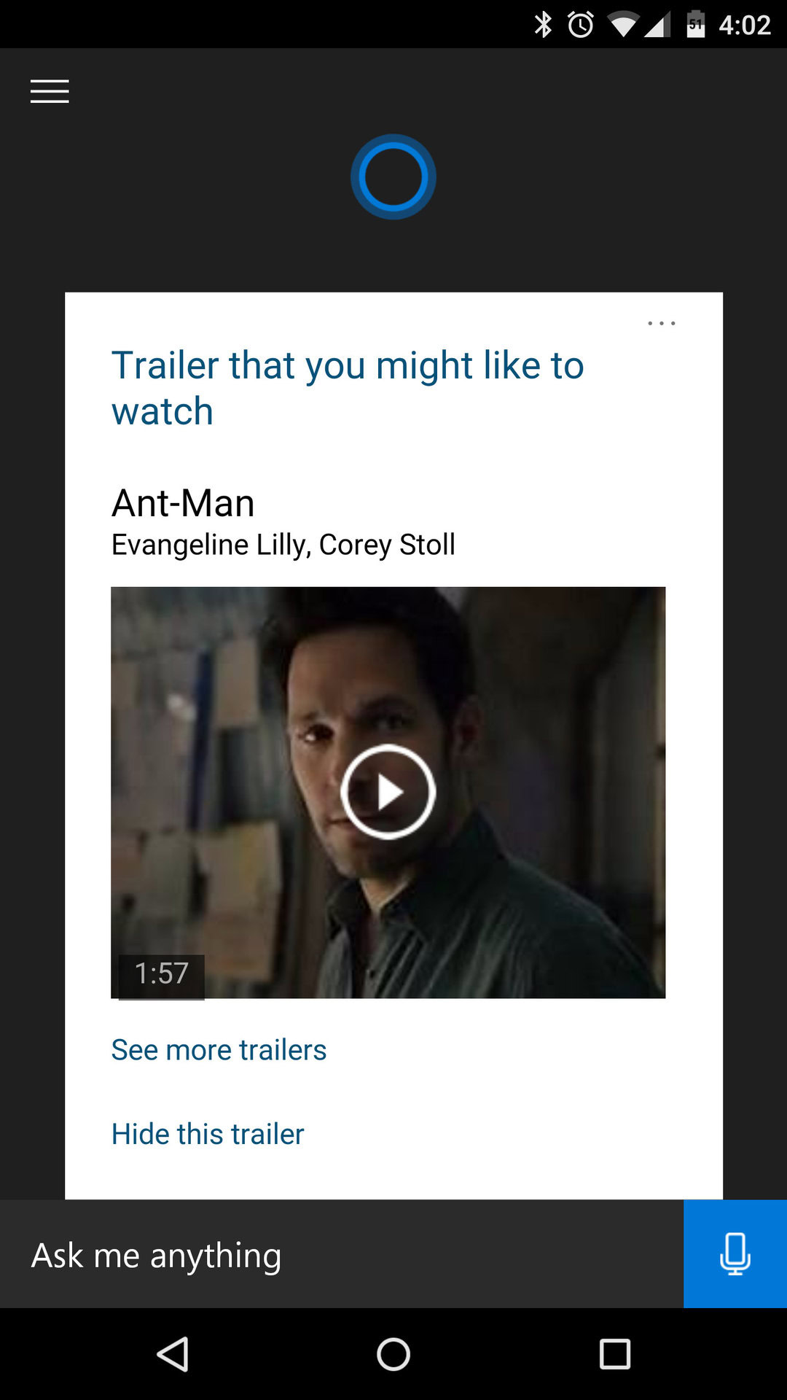The image size is (787, 1400).
Task: Tap the Evangeline Lilly, Corey Stoll cast line
Action: click(283, 545)
